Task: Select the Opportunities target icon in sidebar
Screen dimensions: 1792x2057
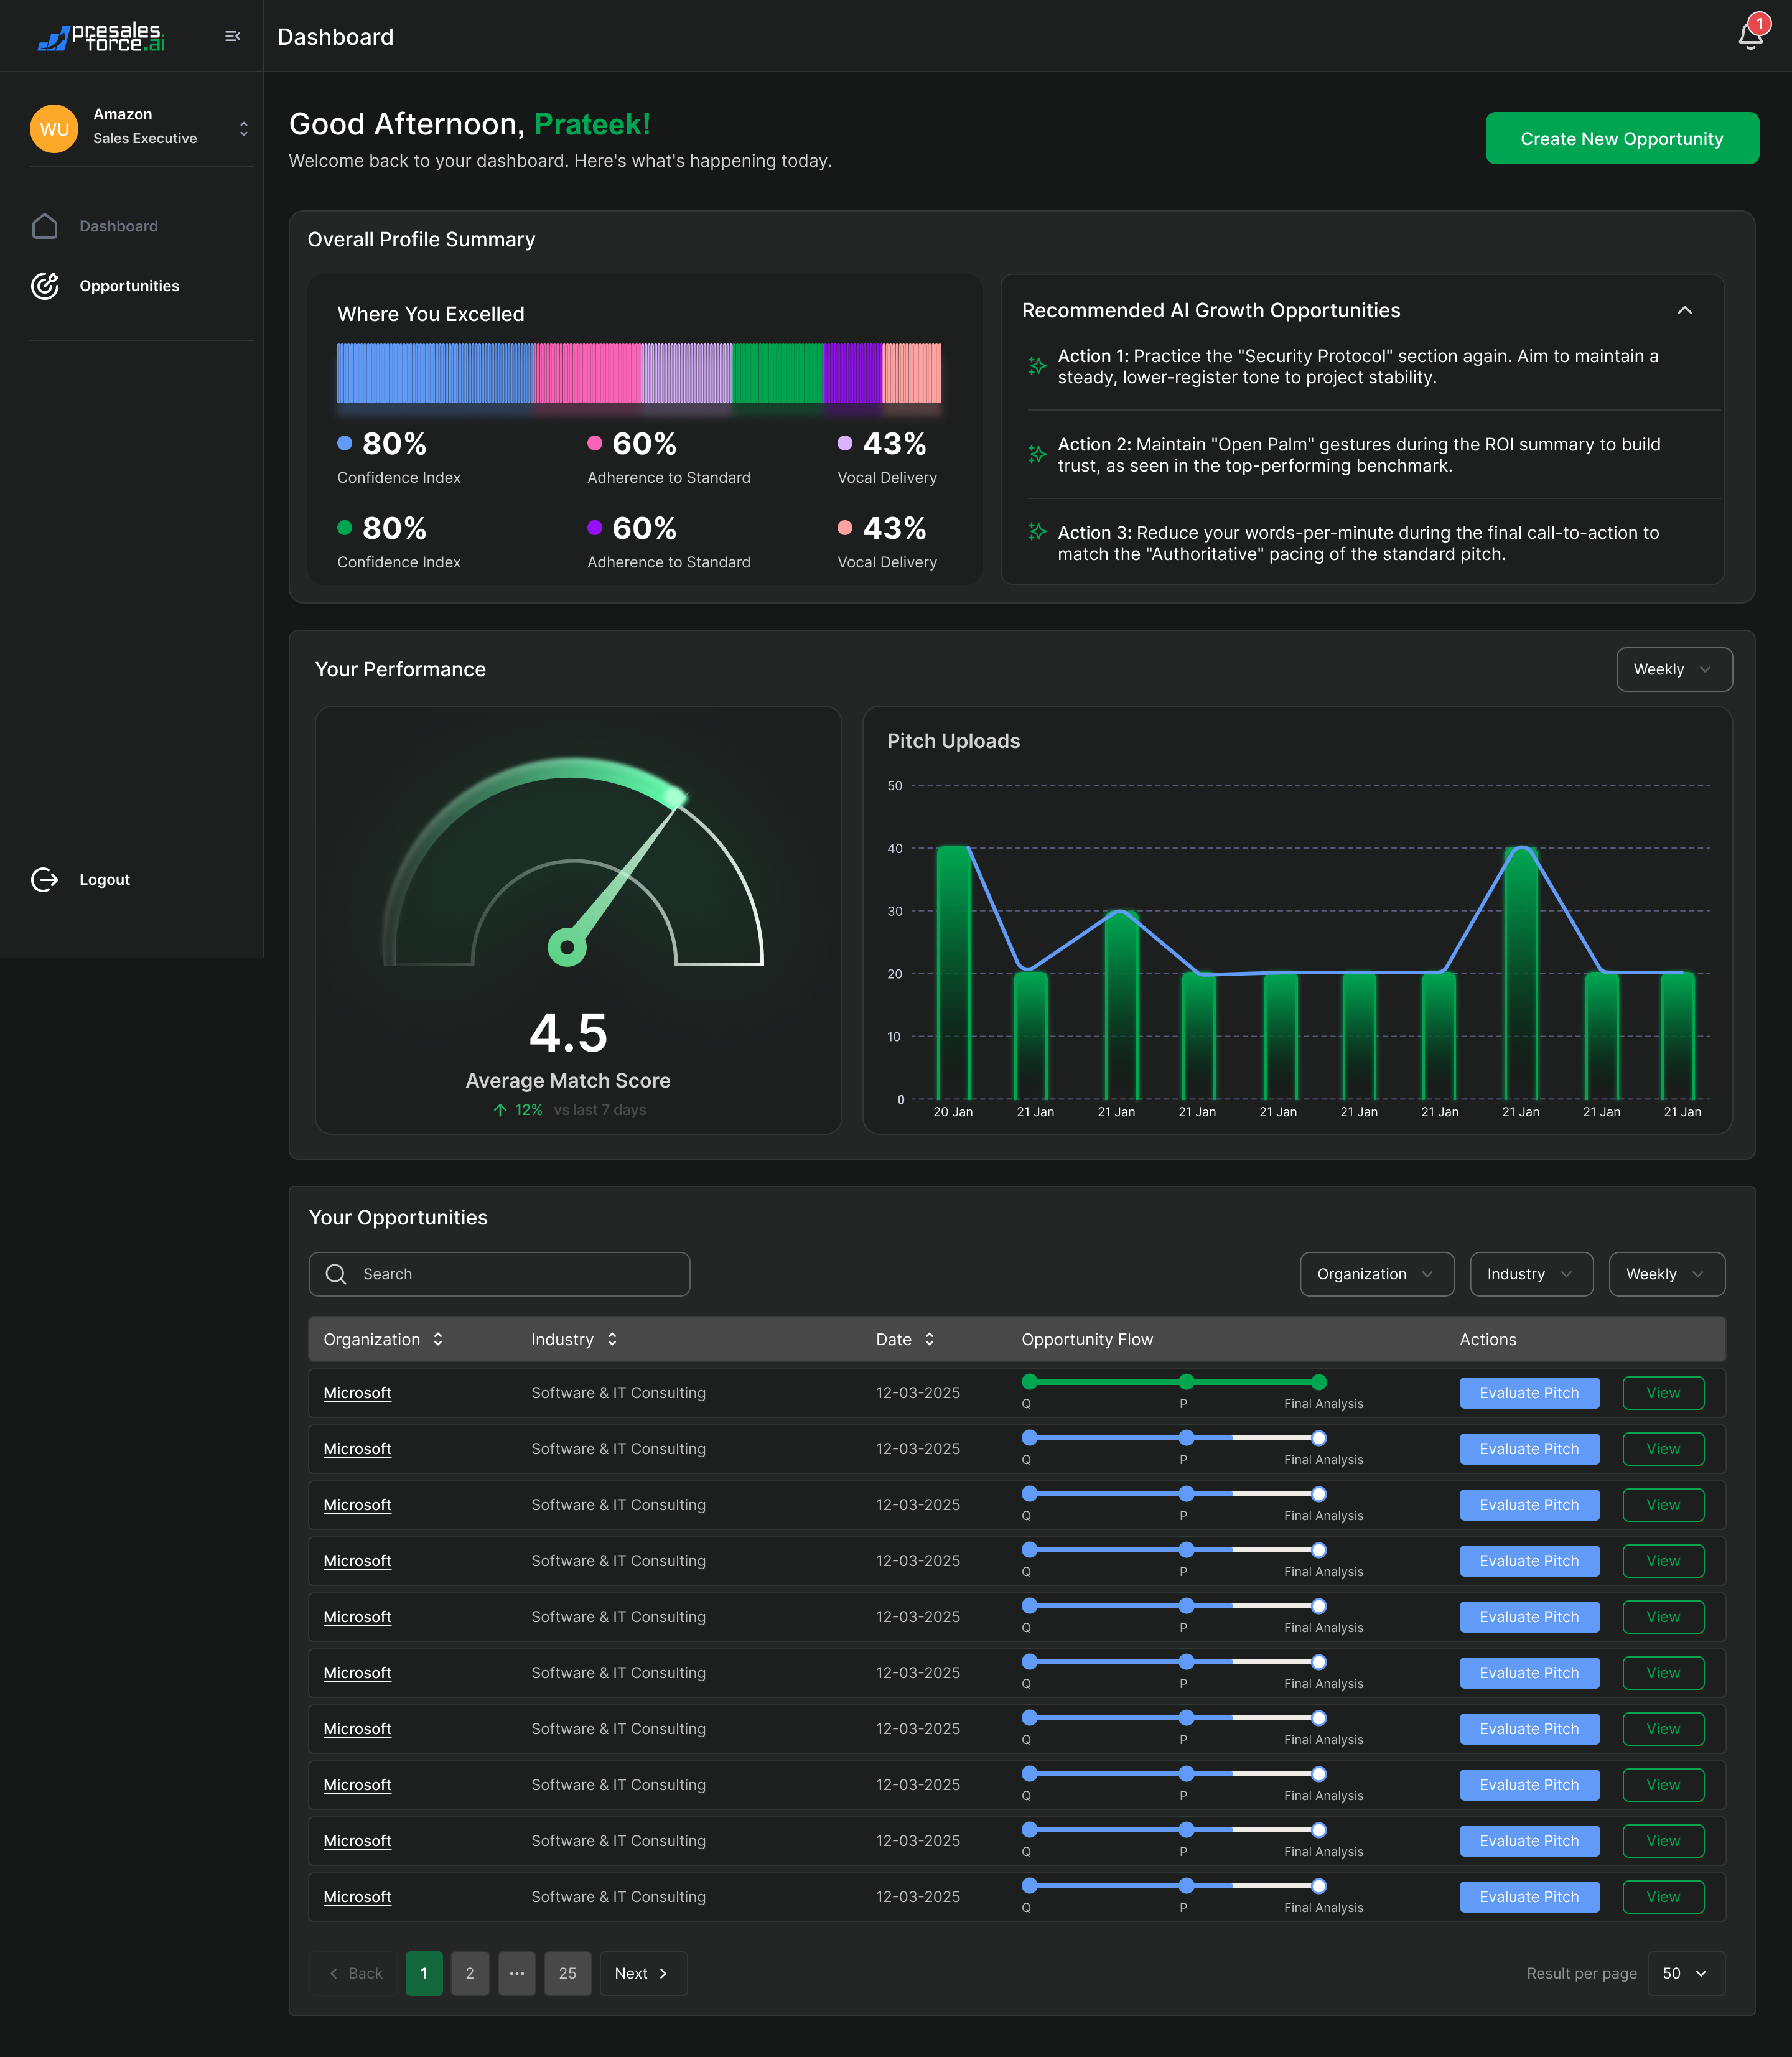Action: click(x=45, y=285)
